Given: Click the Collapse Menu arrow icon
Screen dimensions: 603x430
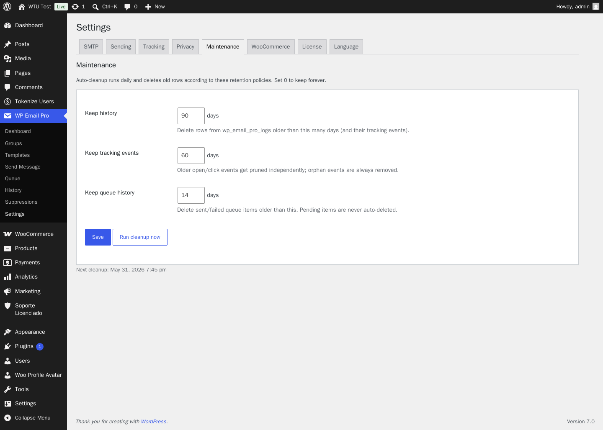Looking at the screenshot, I should tap(8, 418).
